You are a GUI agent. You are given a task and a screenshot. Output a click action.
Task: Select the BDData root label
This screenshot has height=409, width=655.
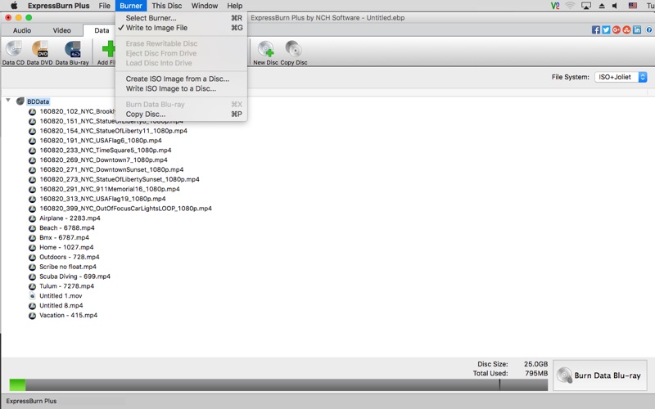point(38,101)
